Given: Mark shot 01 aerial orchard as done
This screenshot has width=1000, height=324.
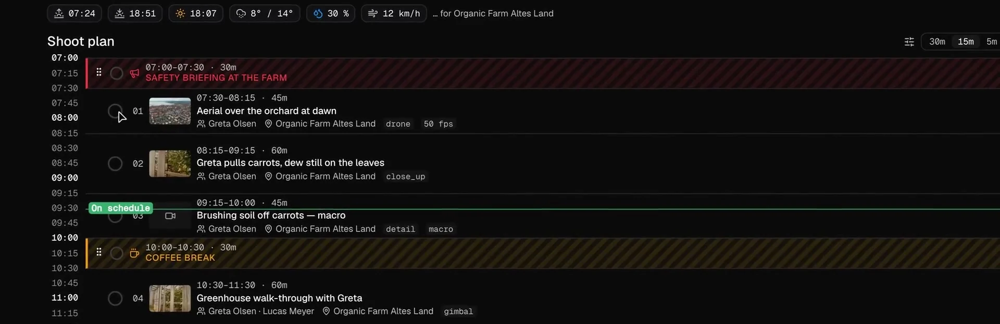Looking at the screenshot, I should [x=115, y=111].
